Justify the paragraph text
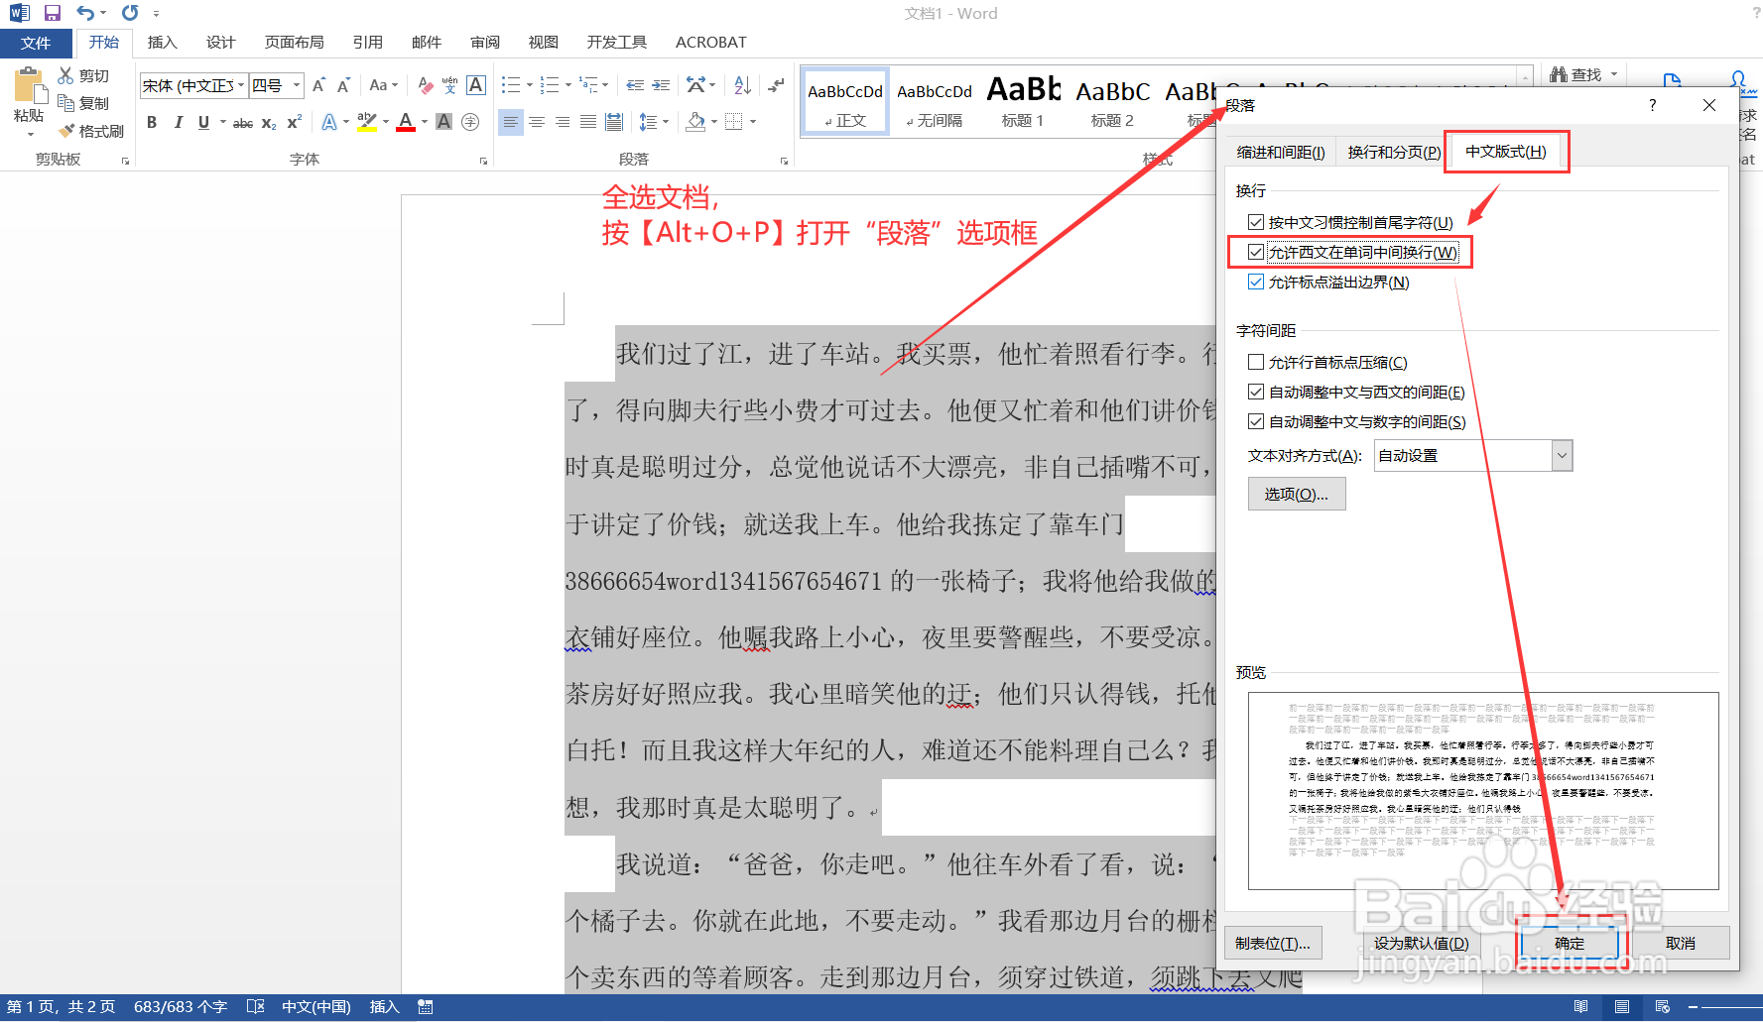Image resolution: width=1763 pixels, height=1022 pixels. click(x=588, y=122)
